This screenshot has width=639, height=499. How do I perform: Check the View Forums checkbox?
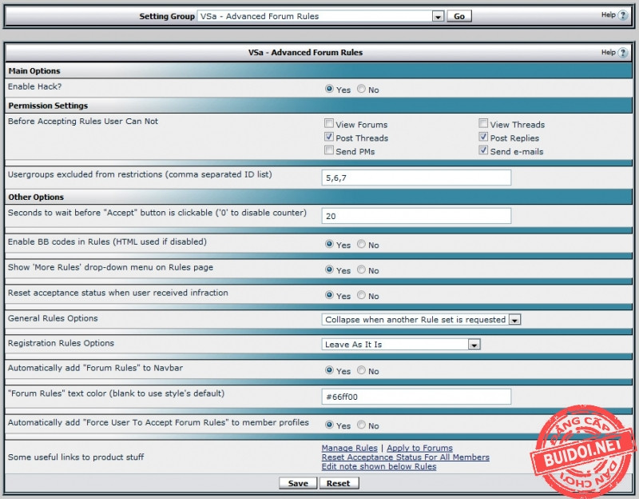(x=329, y=124)
